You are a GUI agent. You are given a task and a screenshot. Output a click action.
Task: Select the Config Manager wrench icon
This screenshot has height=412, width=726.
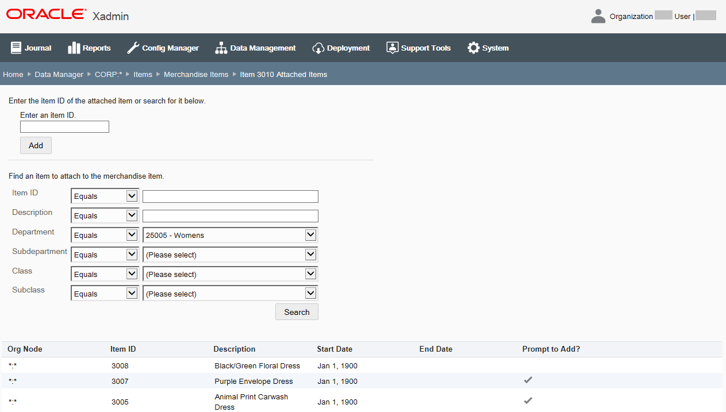click(x=134, y=47)
